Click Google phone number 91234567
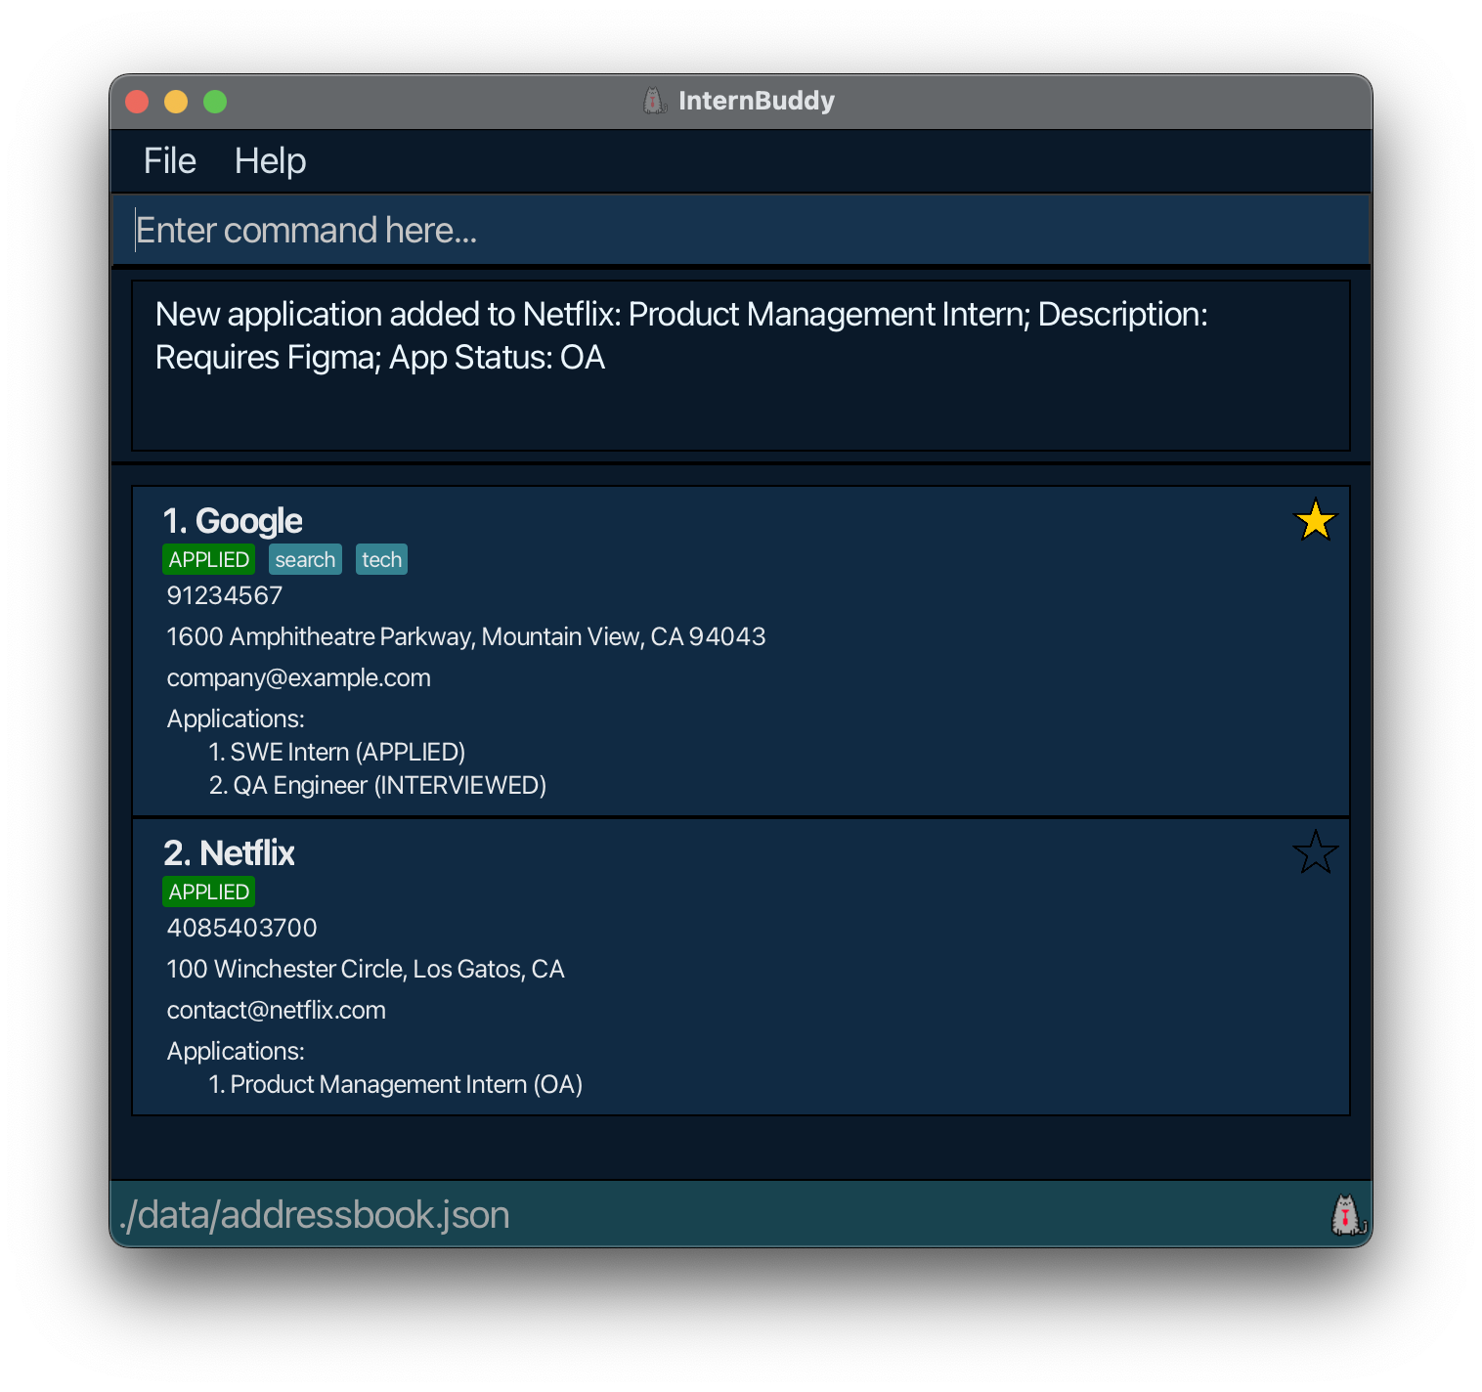This screenshot has width=1482, height=1392. pos(225,595)
